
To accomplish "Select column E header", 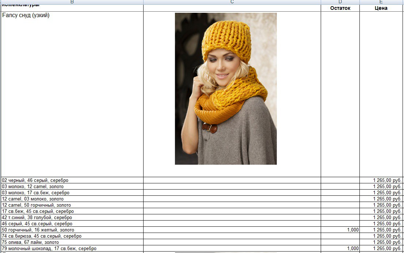I will (381, 2).
